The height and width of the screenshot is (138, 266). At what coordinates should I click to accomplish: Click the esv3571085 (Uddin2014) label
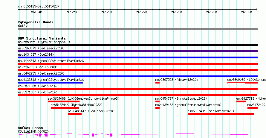tap(38, 86)
